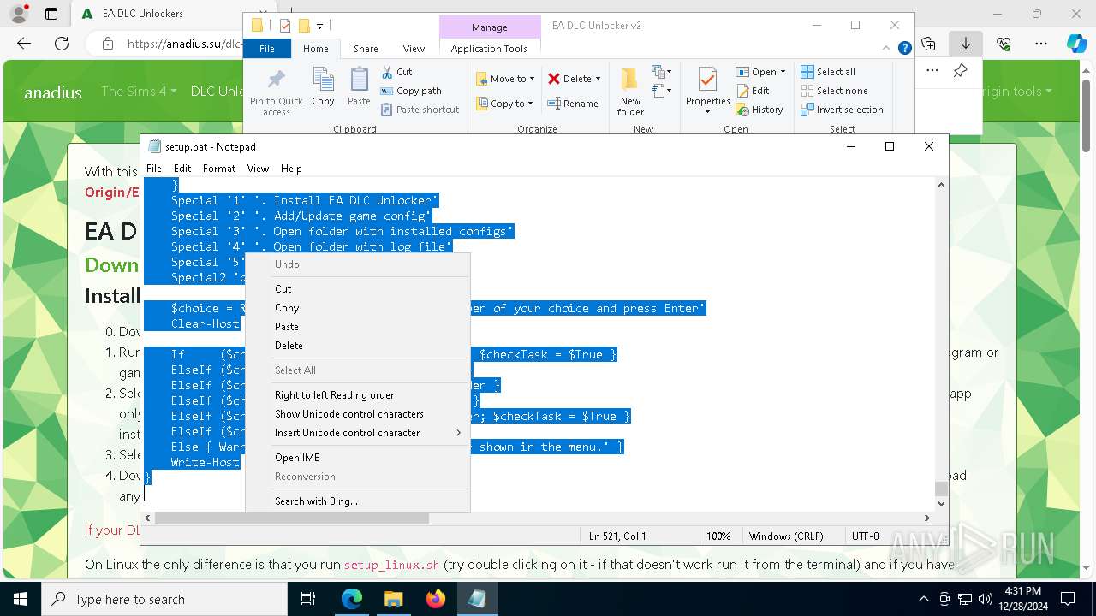
Task: Switch to Explorer View tab
Action: point(414,49)
